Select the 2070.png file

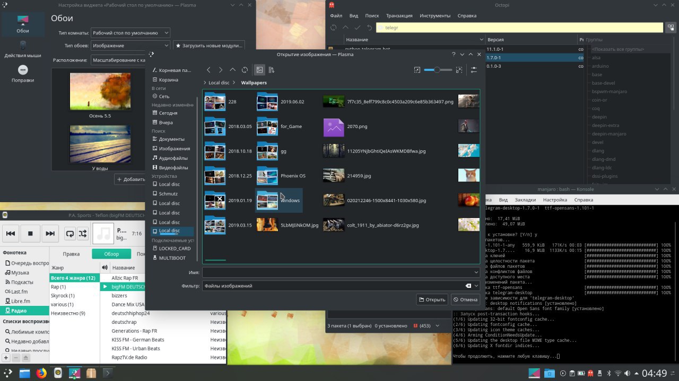pos(346,126)
